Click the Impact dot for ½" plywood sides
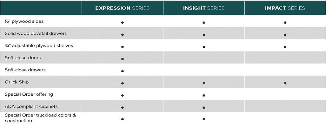 click(x=285, y=22)
